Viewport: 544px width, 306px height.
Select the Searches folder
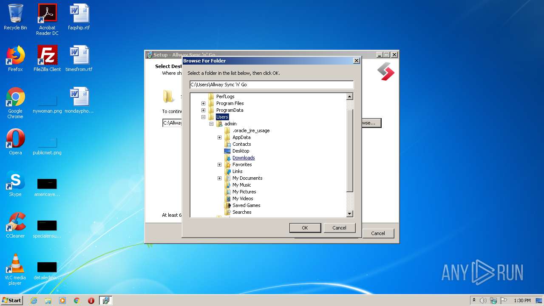pos(242,212)
